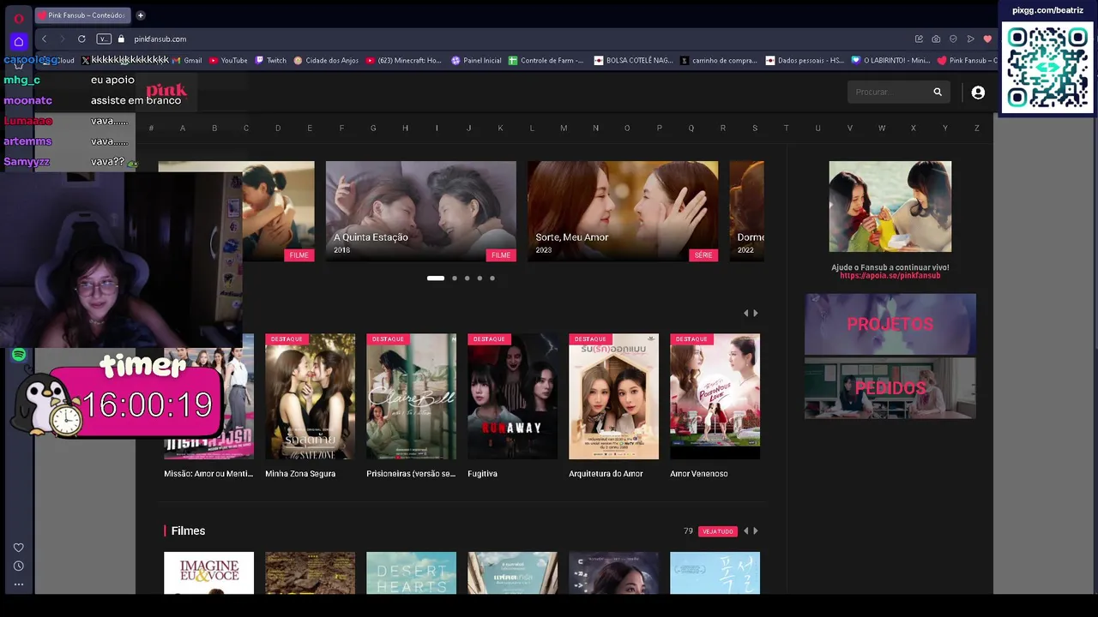Viewport: 1098px width, 617px height.
Task: Open the sidebar history clock icon
Action: click(x=18, y=566)
